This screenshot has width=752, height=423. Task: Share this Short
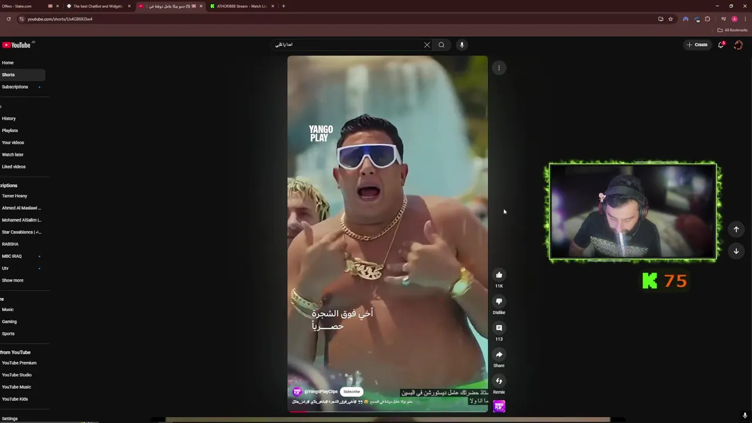tap(499, 354)
